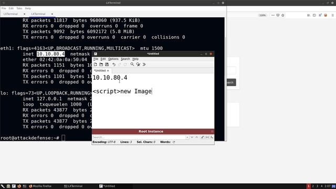Jump to previous search match arrow
This screenshot has height=189, width=336.
tap(197, 137)
